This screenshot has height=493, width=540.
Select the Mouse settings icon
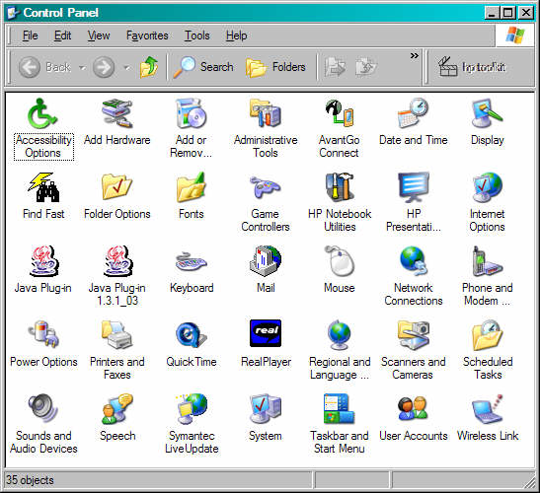(x=340, y=261)
